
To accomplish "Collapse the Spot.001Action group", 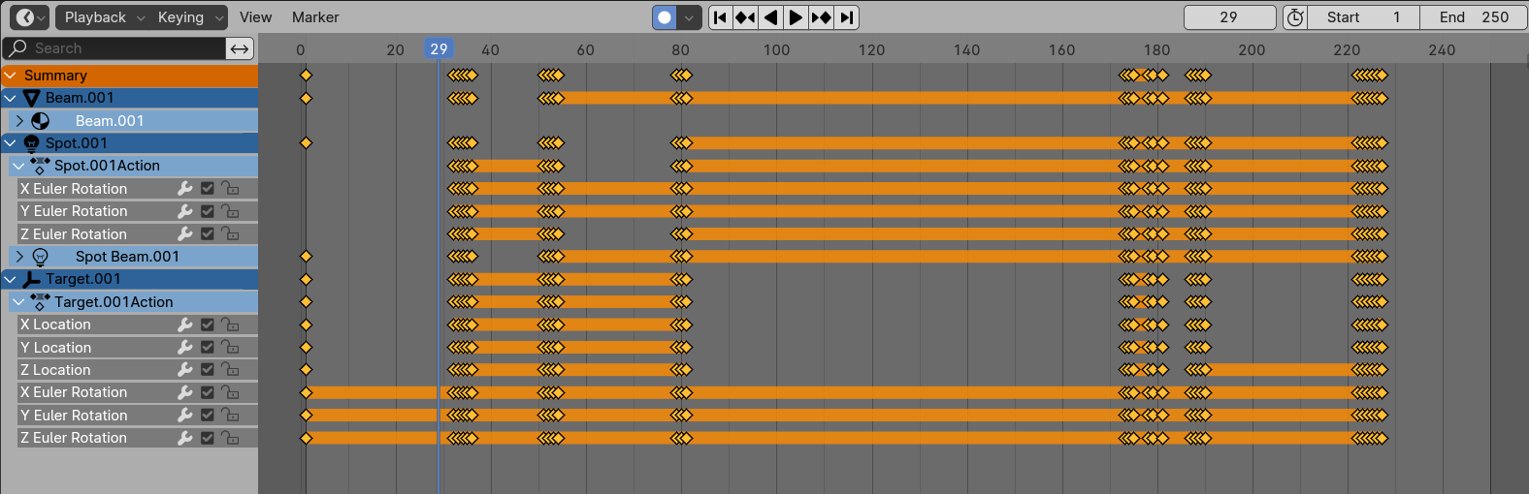I will click(x=18, y=166).
